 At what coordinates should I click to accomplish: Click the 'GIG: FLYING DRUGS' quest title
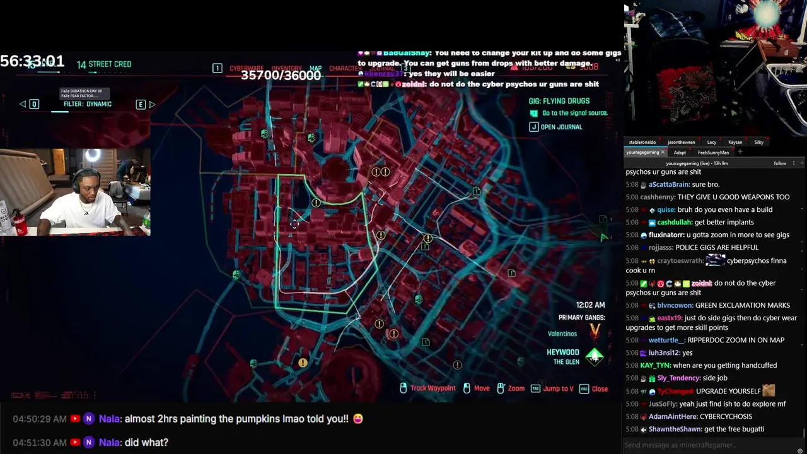point(559,101)
